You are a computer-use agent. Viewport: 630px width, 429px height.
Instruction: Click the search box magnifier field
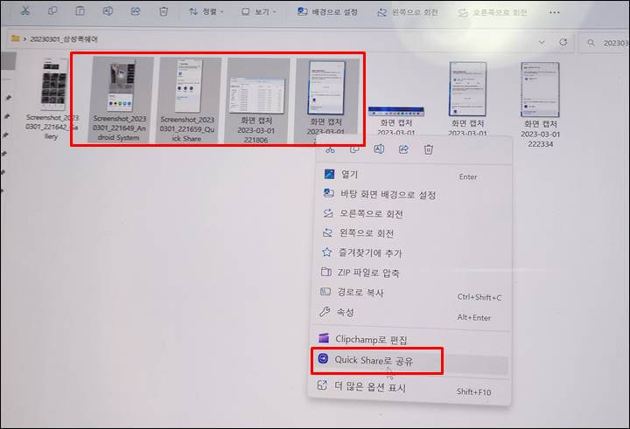pyautogui.click(x=604, y=43)
